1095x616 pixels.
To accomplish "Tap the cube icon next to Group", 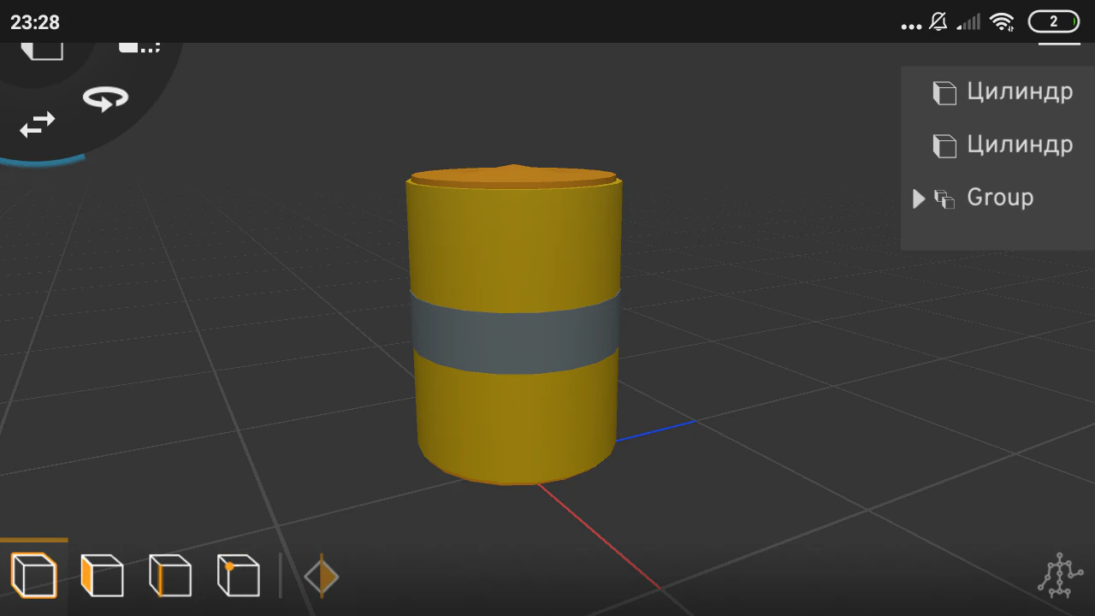I will point(944,198).
